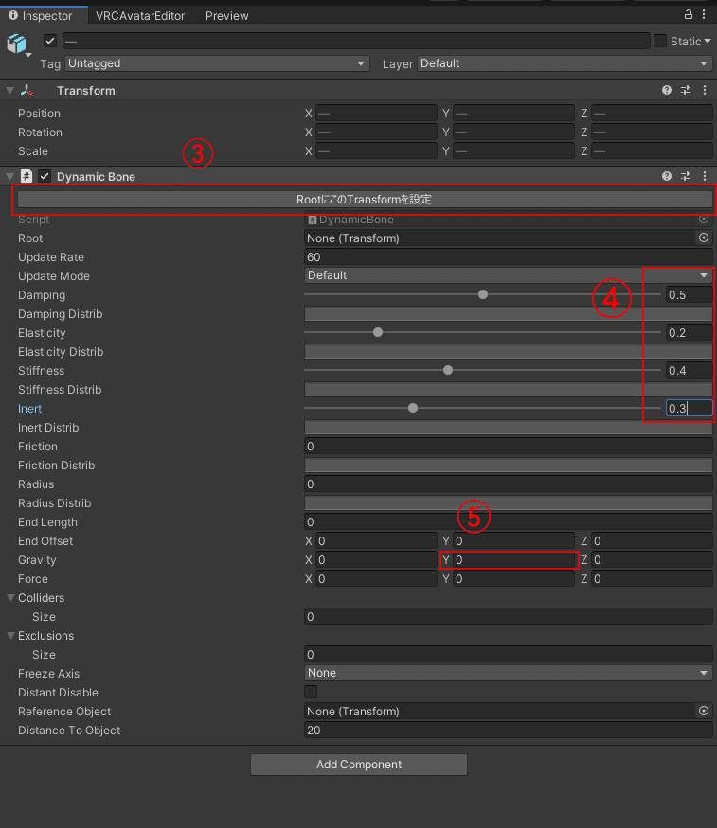Open the Damping Distrib curve field

pos(509,313)
